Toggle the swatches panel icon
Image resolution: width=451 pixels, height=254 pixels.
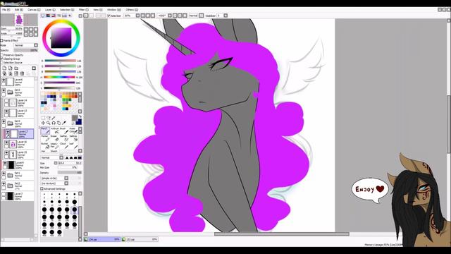coord(64,16)
